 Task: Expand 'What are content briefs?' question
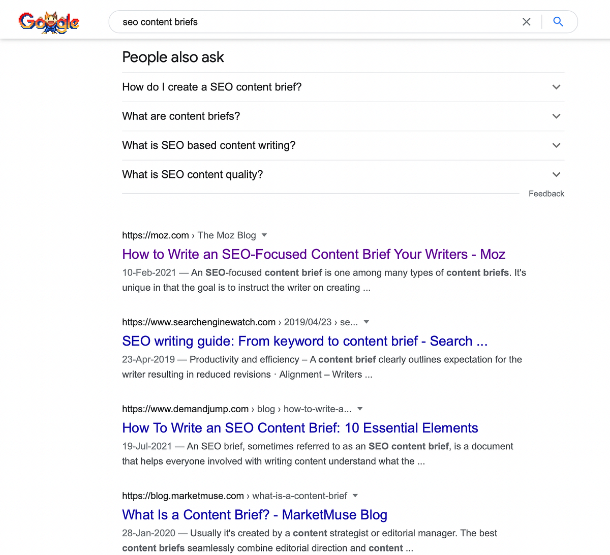[343, 116]
